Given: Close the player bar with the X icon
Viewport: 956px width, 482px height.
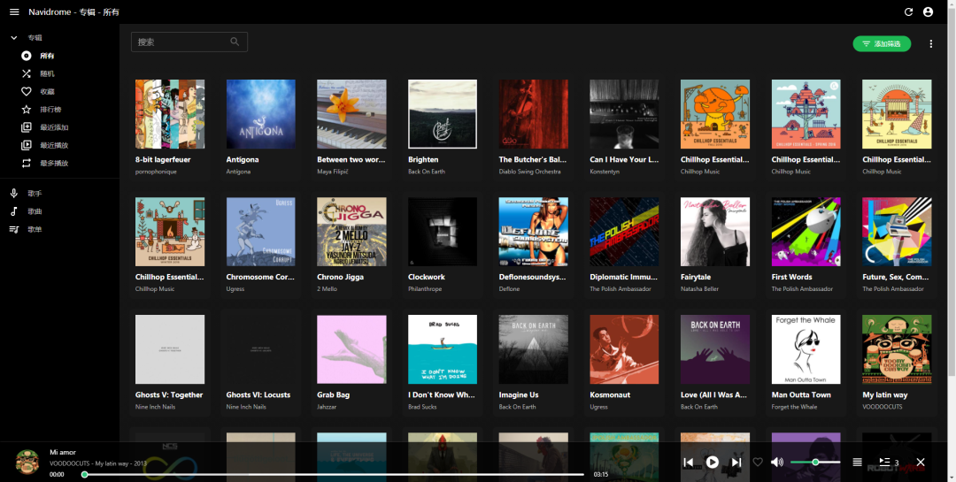Looking at the screenshot, I should tap(921, 463).
